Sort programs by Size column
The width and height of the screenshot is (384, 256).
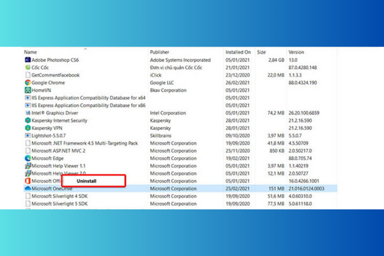click(x=261, y=52)
